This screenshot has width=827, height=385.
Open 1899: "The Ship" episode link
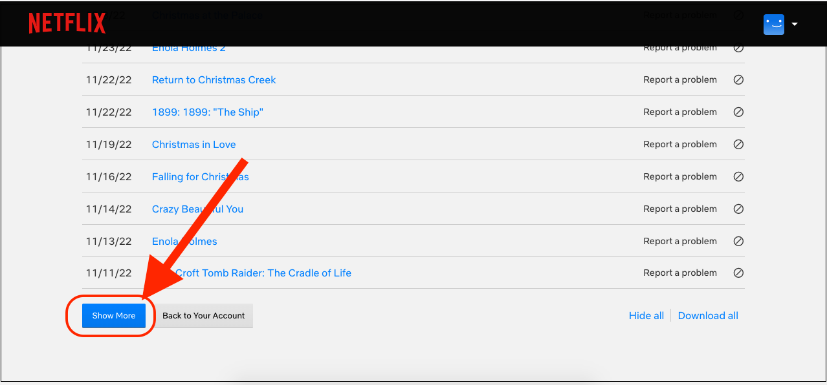click(x=208, y=112)
